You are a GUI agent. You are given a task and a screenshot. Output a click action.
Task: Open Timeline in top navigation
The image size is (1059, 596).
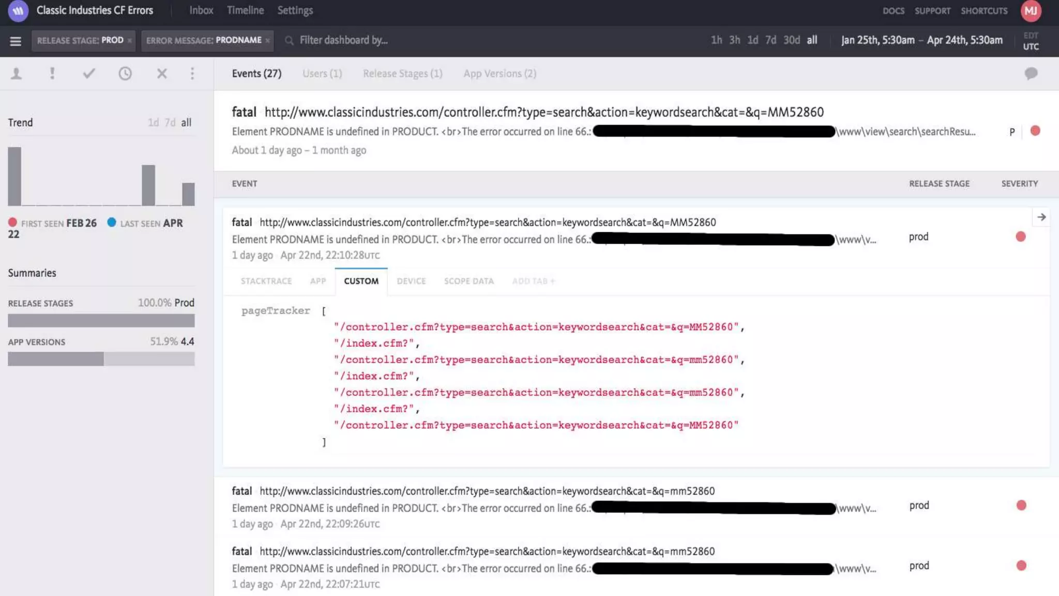(245, 10)
